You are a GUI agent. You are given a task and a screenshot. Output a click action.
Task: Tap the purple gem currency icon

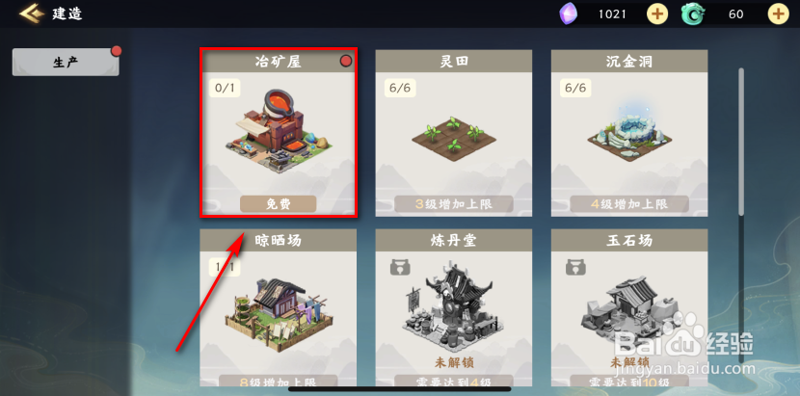[569, 13]
